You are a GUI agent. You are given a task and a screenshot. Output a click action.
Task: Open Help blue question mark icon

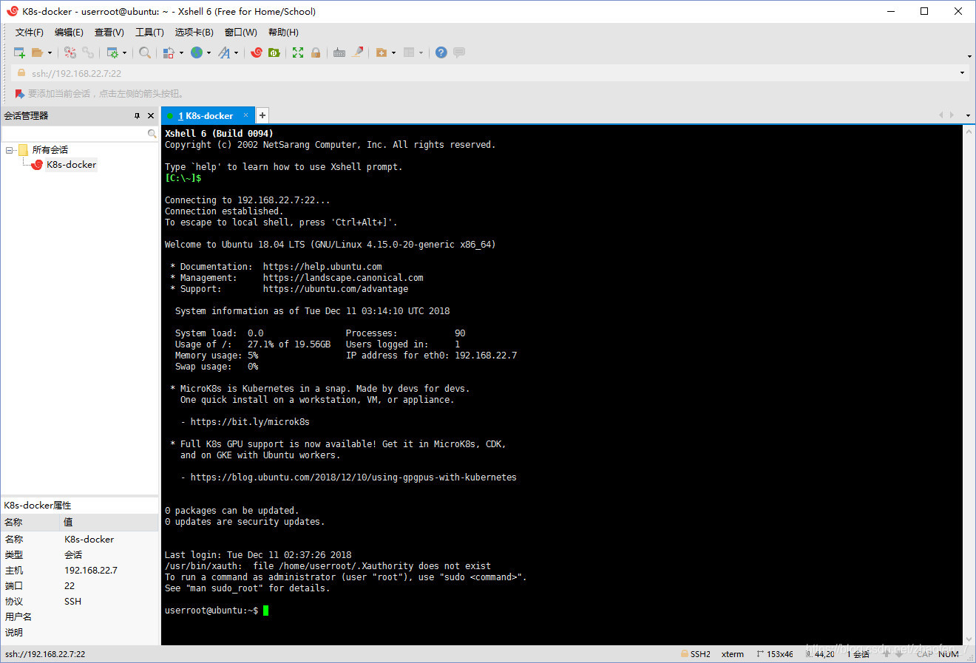tap(441, 52)
